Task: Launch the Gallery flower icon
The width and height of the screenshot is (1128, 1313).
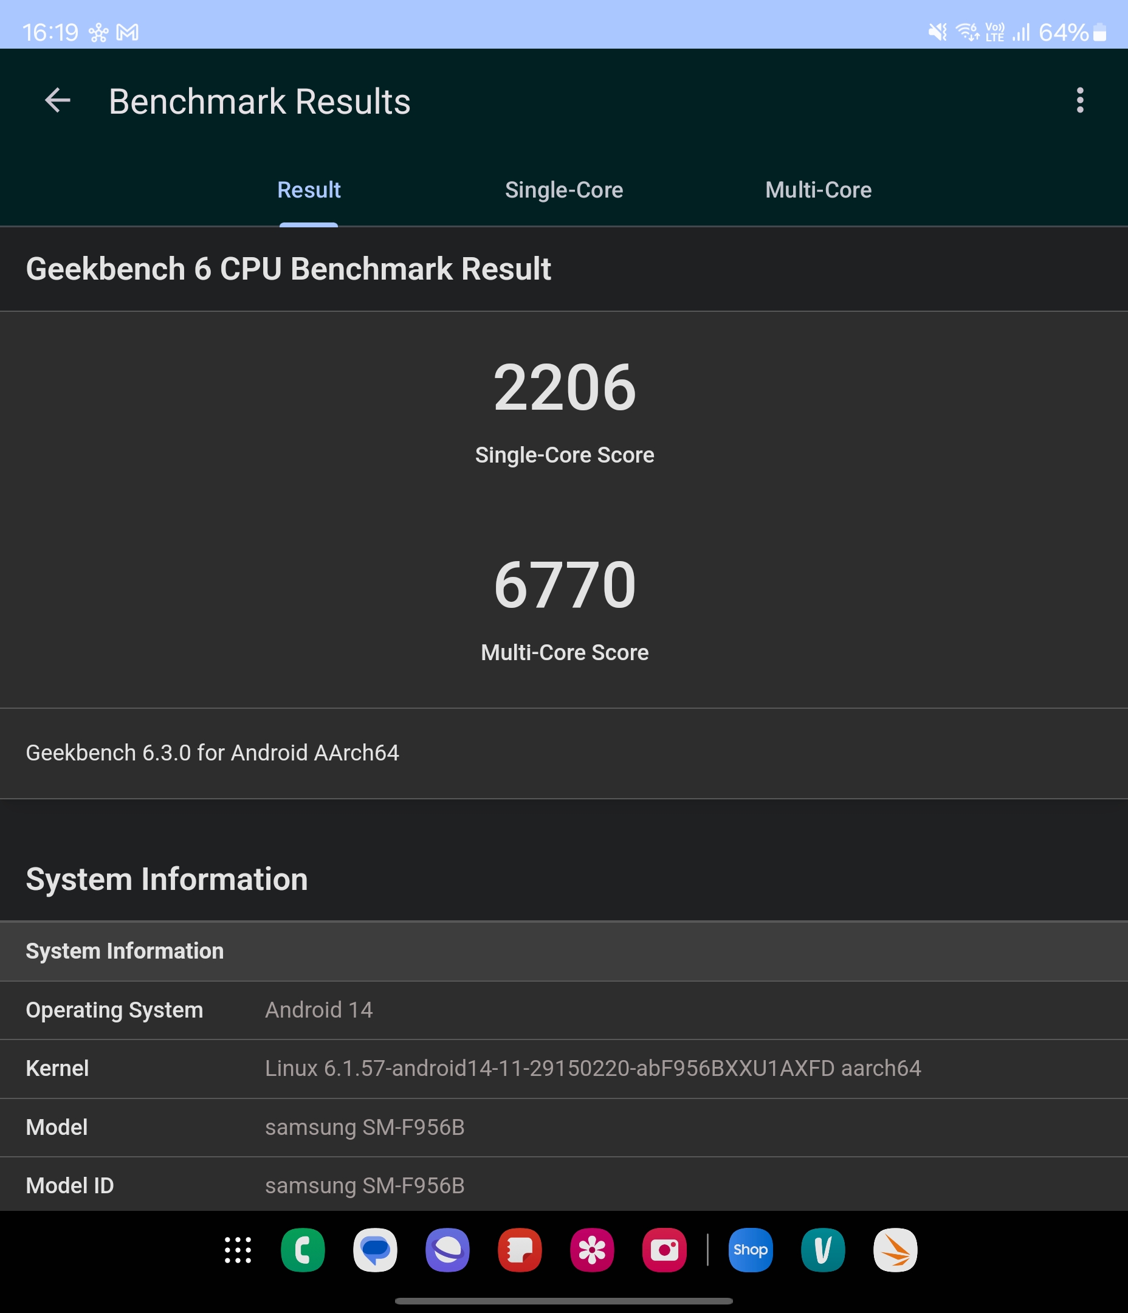Action: (592, 1250)
